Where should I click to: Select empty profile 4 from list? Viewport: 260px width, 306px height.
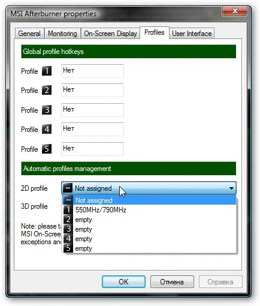149,239
